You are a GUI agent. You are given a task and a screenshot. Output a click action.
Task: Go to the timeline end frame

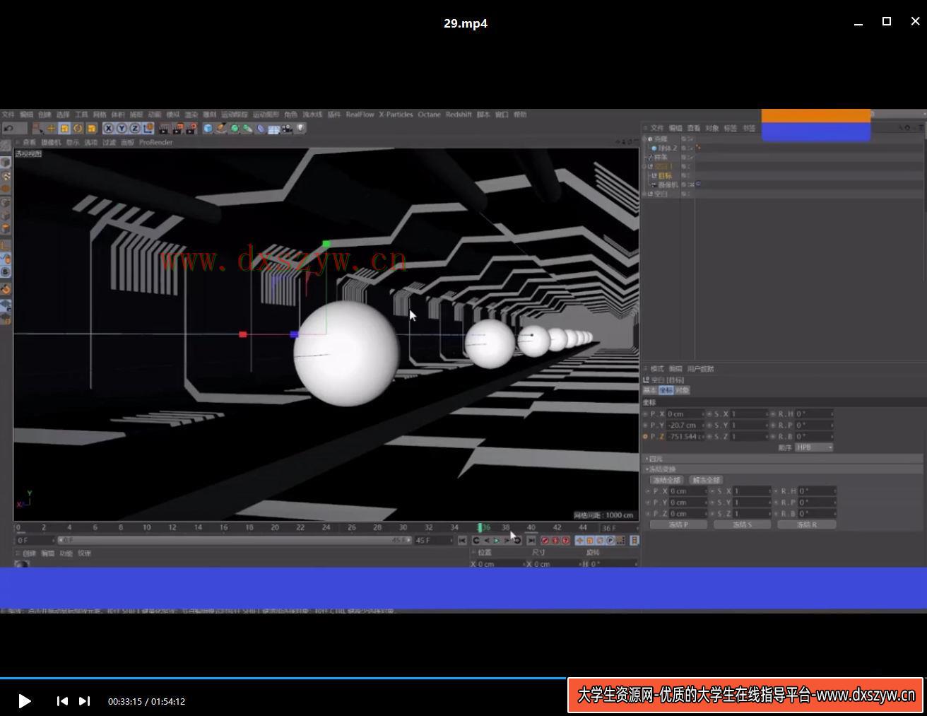531,541
